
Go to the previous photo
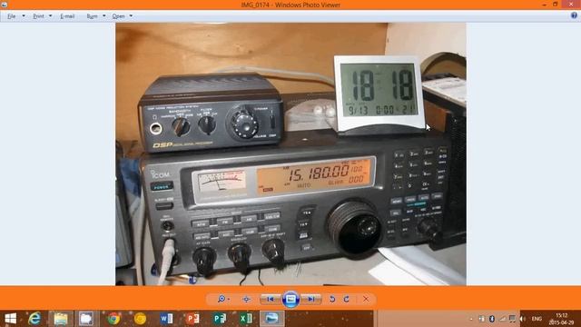[271, 299]
